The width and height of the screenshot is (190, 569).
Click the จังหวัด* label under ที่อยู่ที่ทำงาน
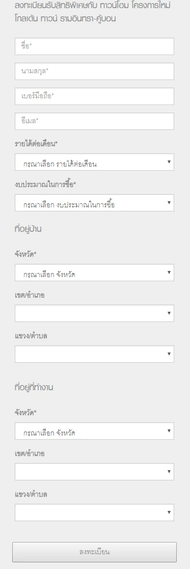click(26, 413)
